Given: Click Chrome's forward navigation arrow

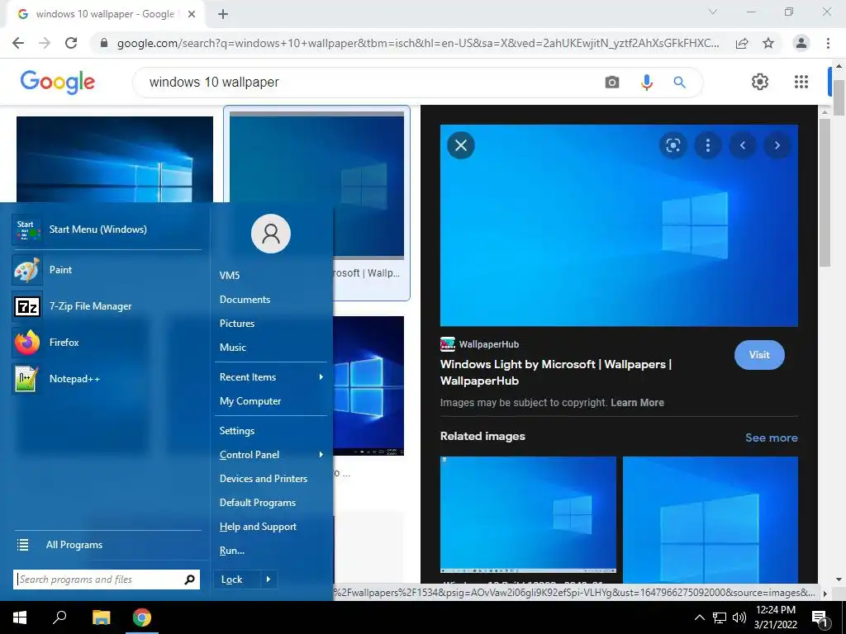Looking at the screenshot, I should tap(45, 43).
